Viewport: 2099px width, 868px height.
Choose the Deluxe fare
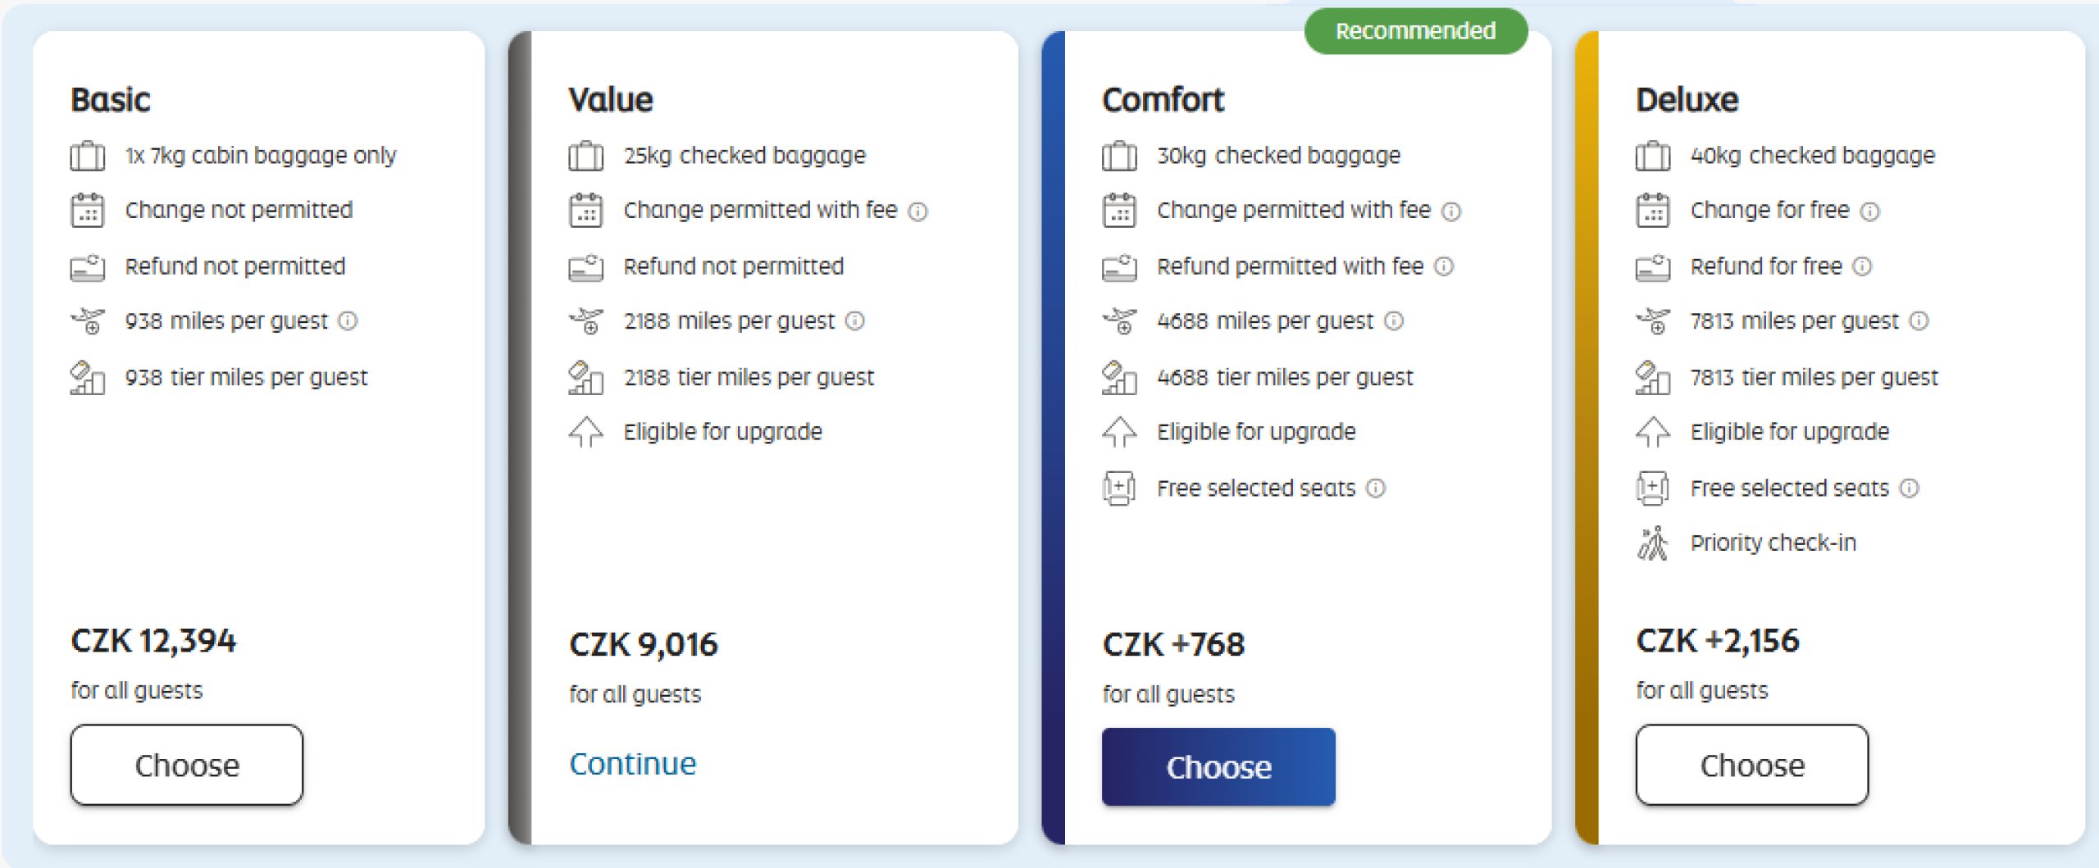point(1752,765)
